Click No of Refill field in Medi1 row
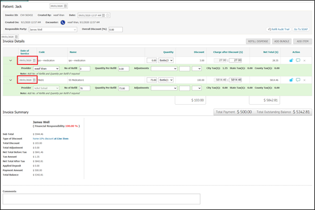Viewport: 315px width, 210px height. coord(84,88)
